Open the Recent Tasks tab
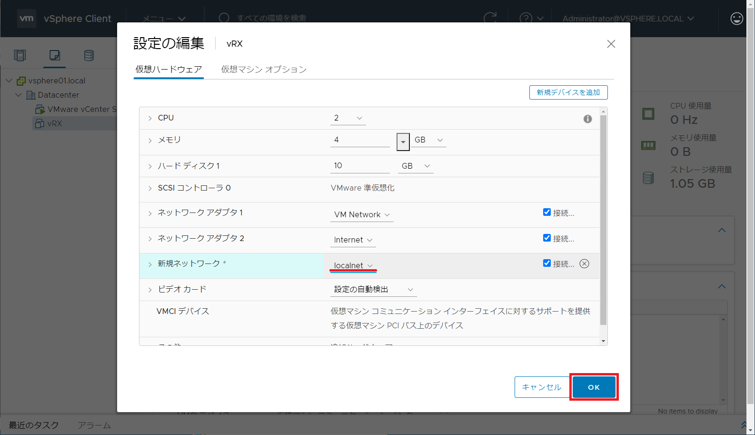The image size is (755, 435). coord(34,425)
